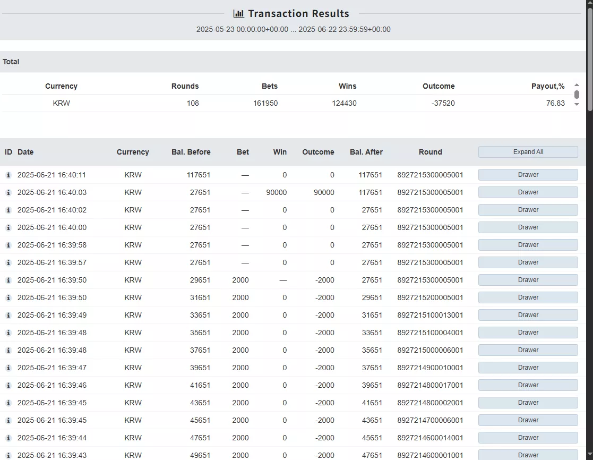Open info icon for round 8927214800002001 row
The image size is (593, 460).
click(8, 403)
